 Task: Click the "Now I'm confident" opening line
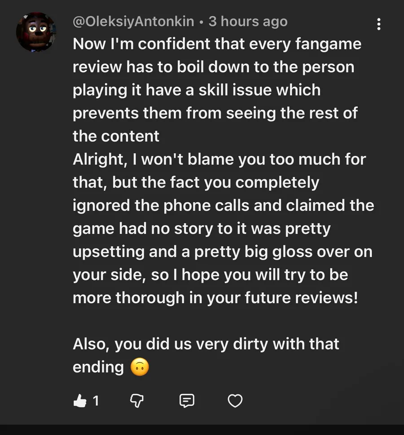pyautogui.click(x=217, y=44)
